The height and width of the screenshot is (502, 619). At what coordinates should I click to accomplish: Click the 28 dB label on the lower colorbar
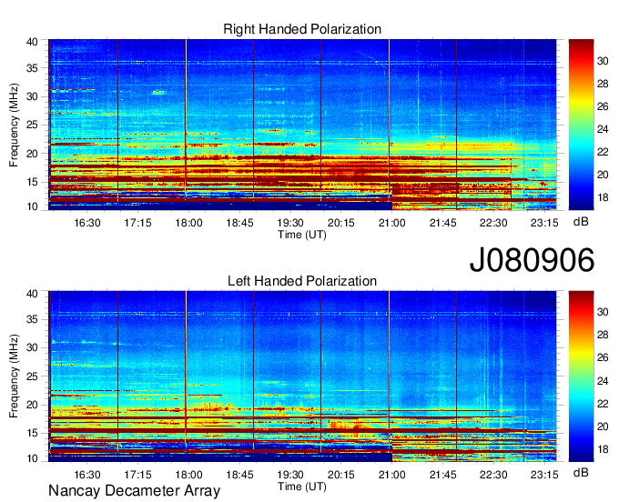click(603, 335)
